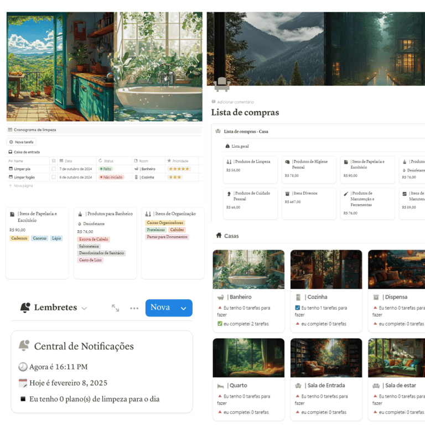Select the Caixa de entrada view tab

coord(24,152)
